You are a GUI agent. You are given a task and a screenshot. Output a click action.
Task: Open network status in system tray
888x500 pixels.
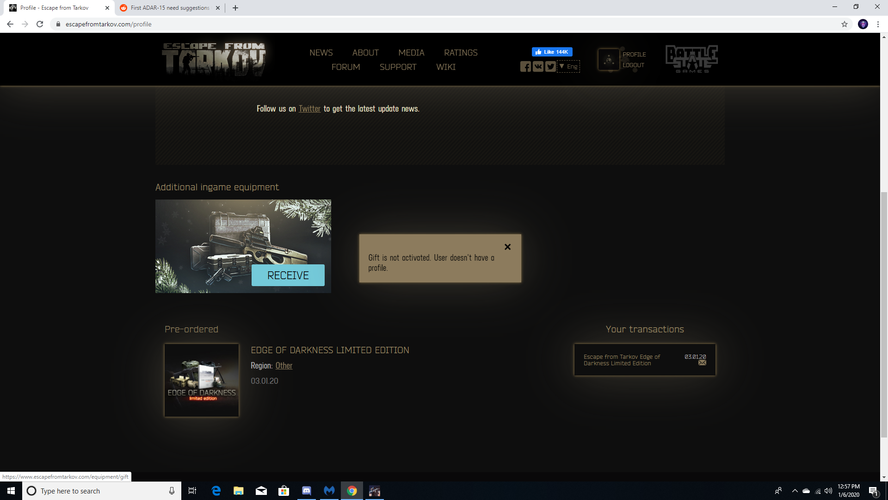click(818, 491)
